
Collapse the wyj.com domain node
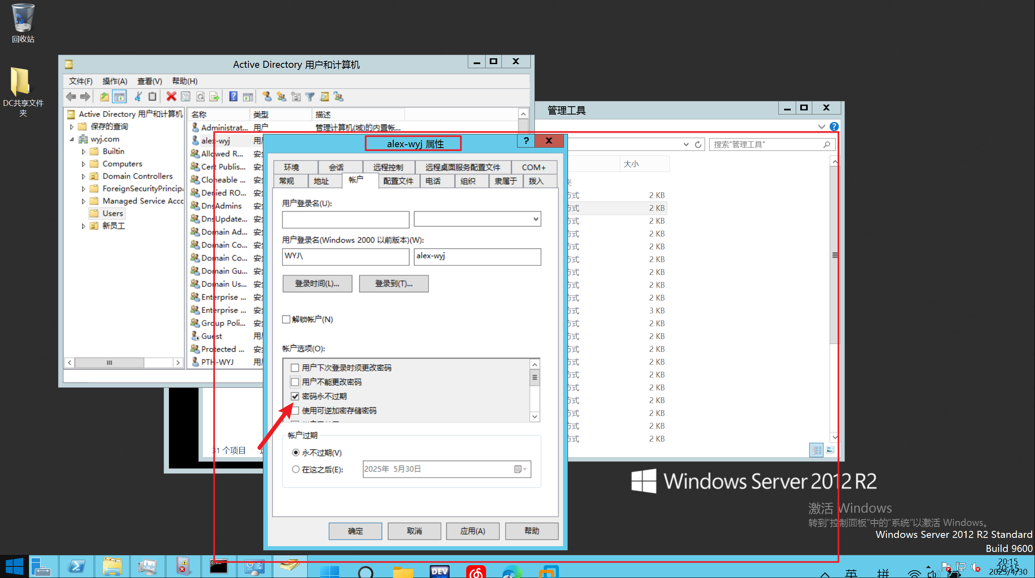[x=72, y=139]
